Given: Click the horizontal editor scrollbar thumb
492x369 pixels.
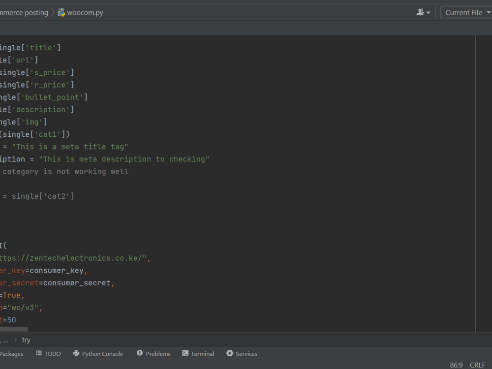Looking at the screenshot, I should [14, 329].
